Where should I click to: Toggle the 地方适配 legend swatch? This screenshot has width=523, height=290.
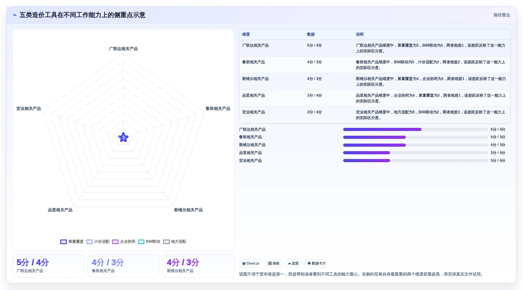[x=166, y=242]
